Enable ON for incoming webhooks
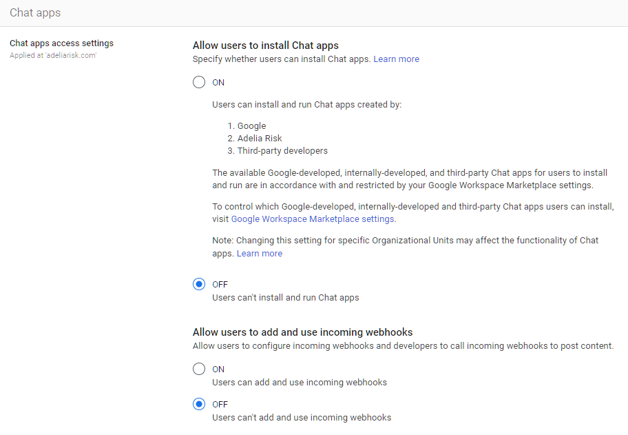 (x=199, y=369)
